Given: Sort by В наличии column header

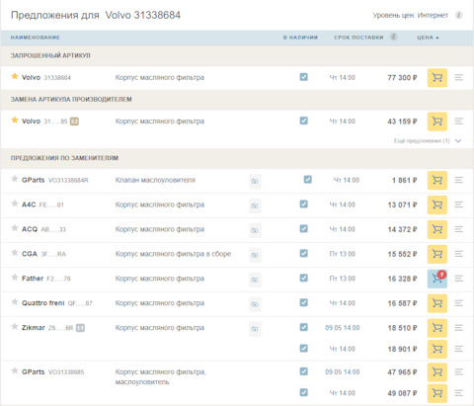Looking at the screenshot, I should (300, 38).
